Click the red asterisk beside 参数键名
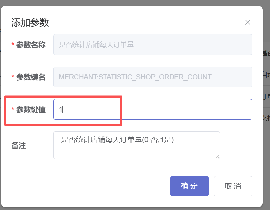 pos(13,77)
